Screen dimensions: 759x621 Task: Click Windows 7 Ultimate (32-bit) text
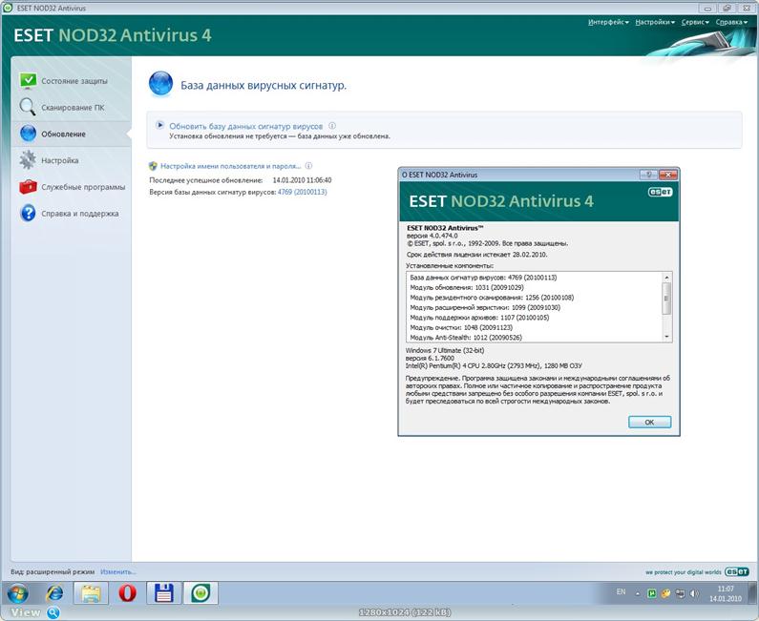(445, 350)
